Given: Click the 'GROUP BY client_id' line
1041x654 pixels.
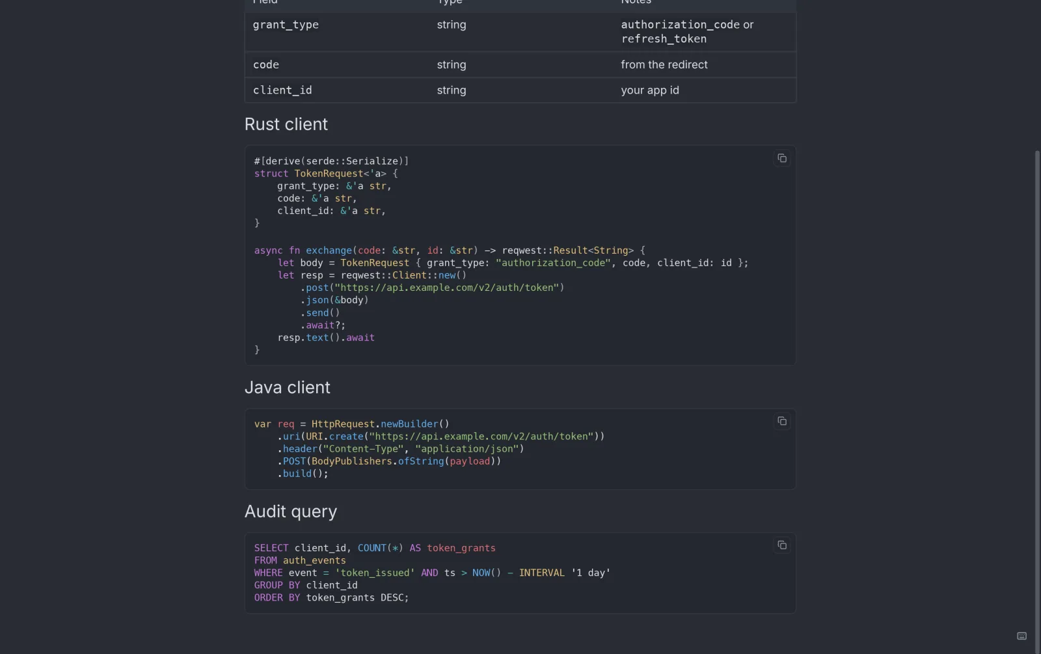Looking at the screenshot, I should point(306,585).
